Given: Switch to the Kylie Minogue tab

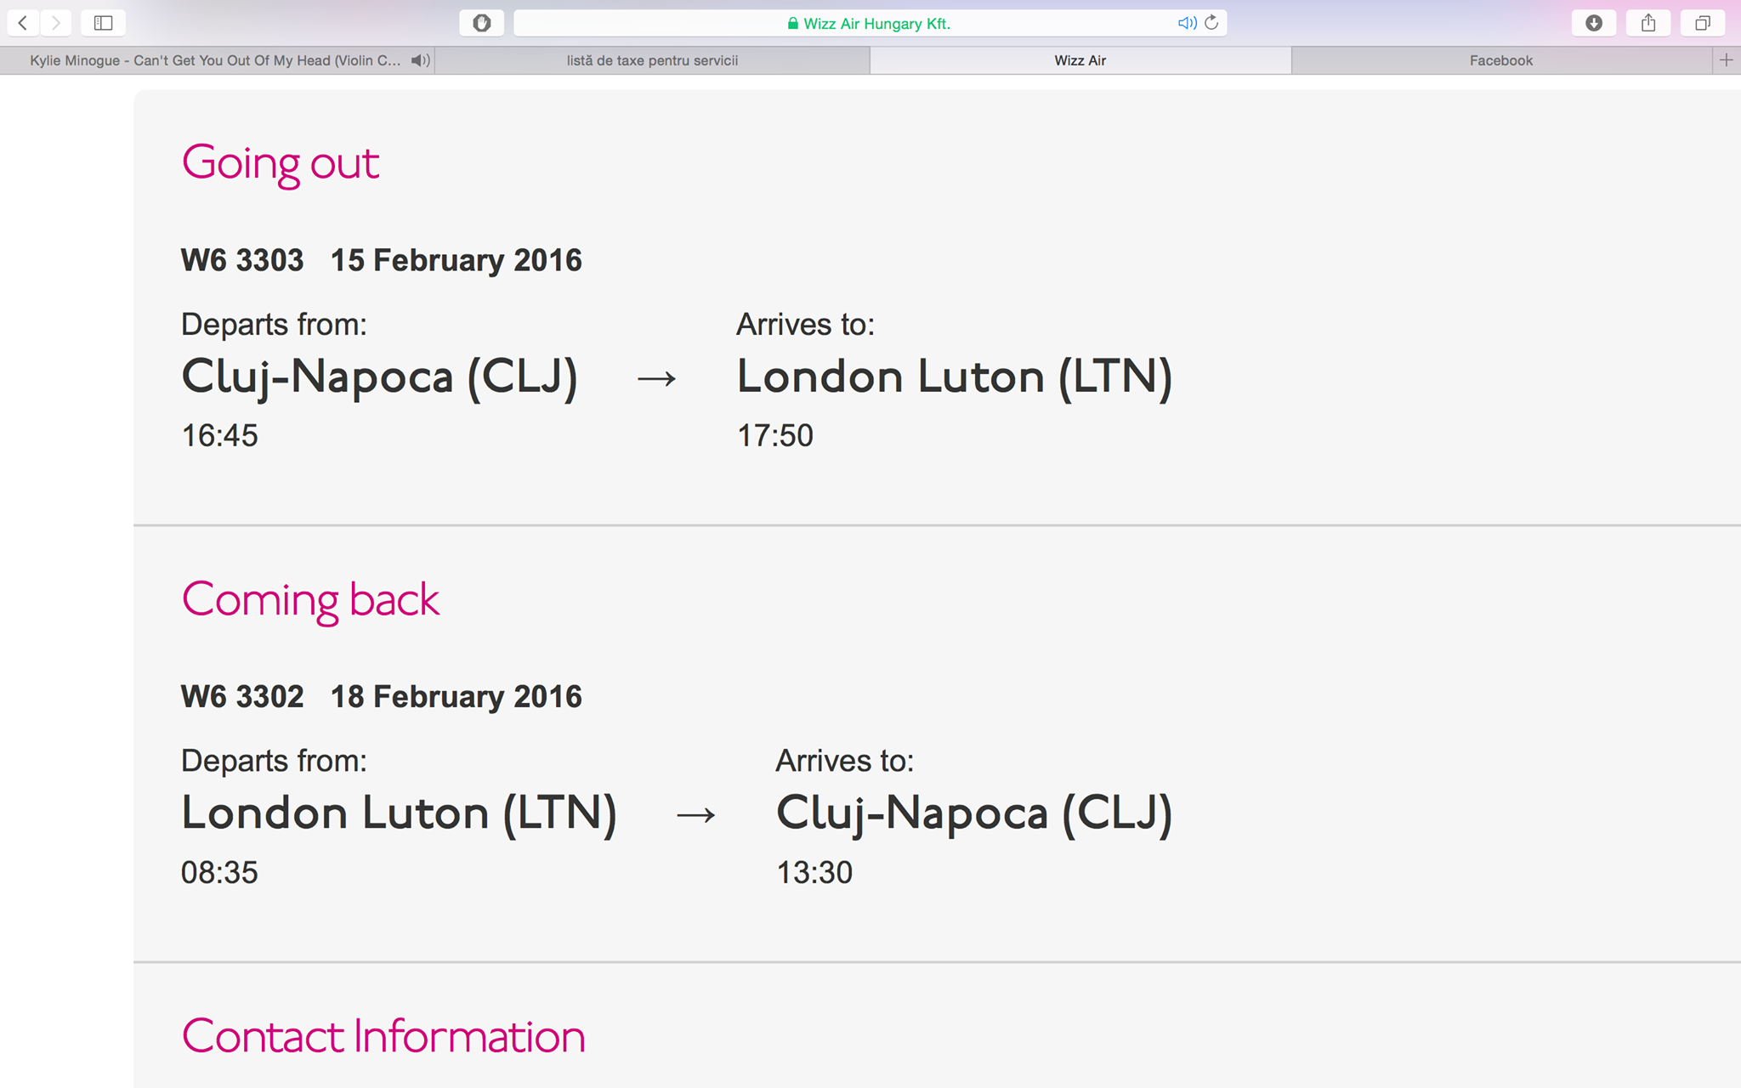Looking at the screenshot, I should coord(216,60).
